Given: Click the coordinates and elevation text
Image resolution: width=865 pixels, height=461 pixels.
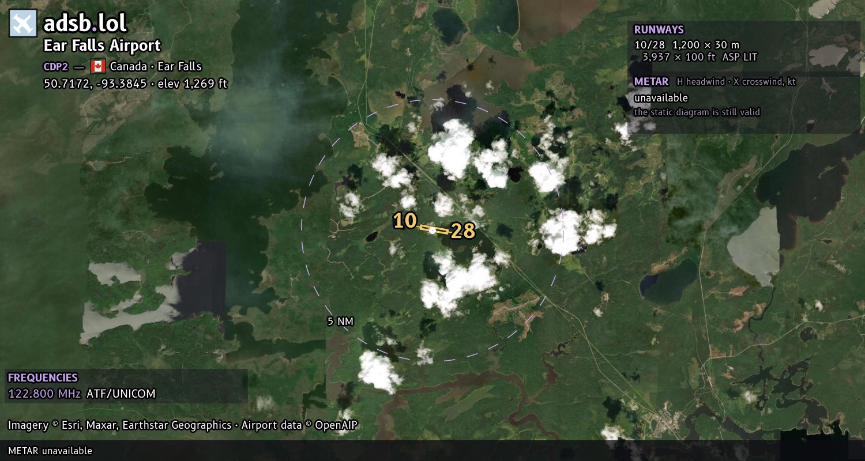Looking at the screenshot, I should [x=136, y=84].
